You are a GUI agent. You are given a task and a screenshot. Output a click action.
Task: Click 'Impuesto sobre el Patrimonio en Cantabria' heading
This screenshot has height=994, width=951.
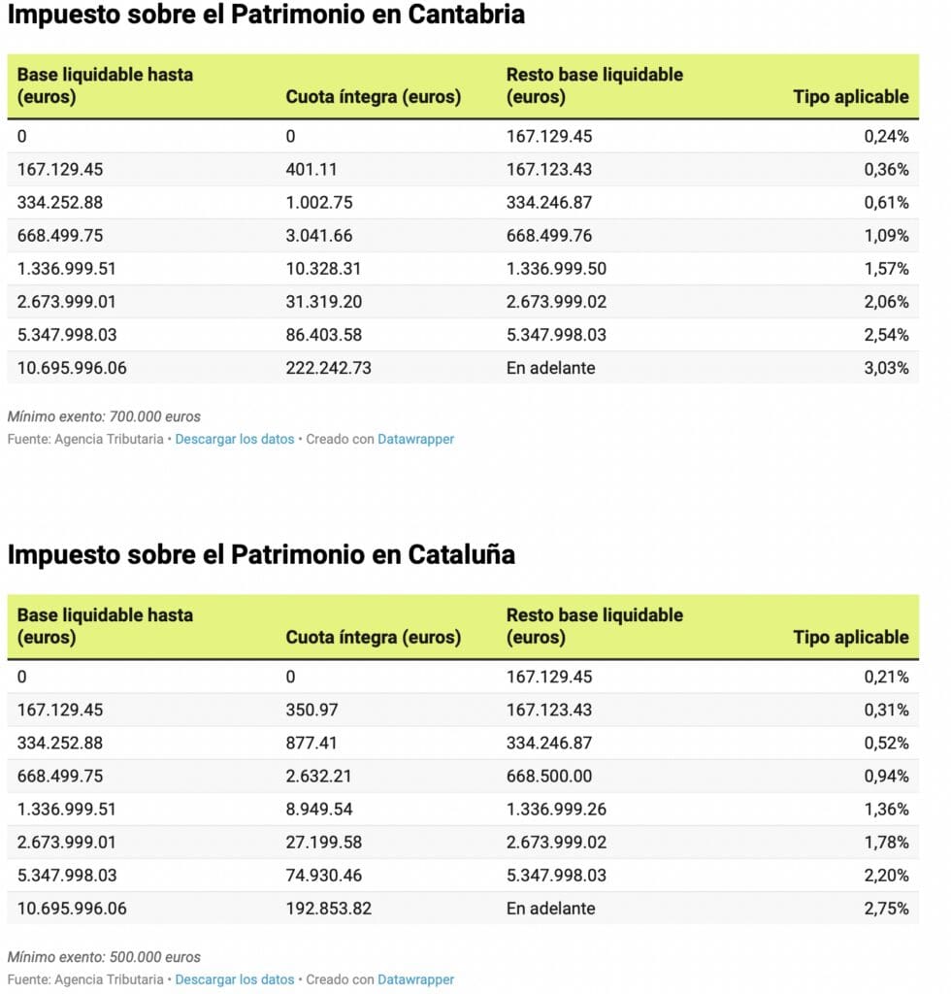tap(266, 15)
